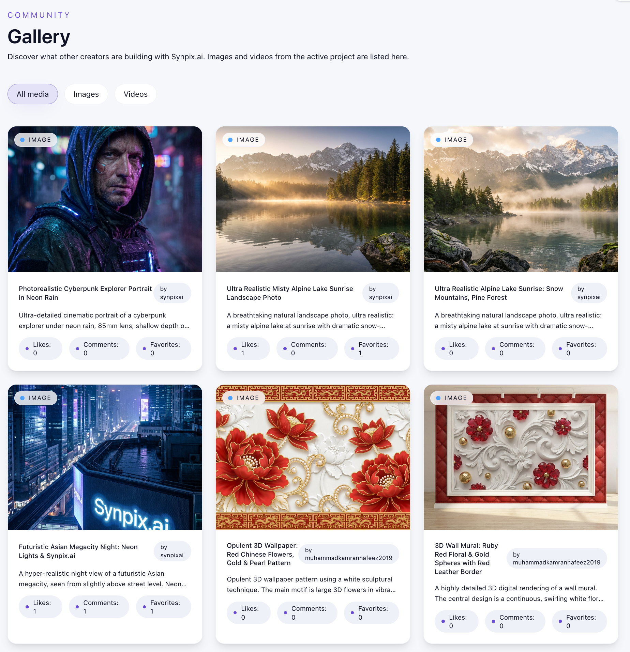This screenshot has width=630, height=652.
Task: Click Favorites pill on misty alpine lake card
Action: tap(372, 348)
